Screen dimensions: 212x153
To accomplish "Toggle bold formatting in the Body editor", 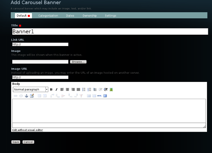I will click(x=51, y=89).
